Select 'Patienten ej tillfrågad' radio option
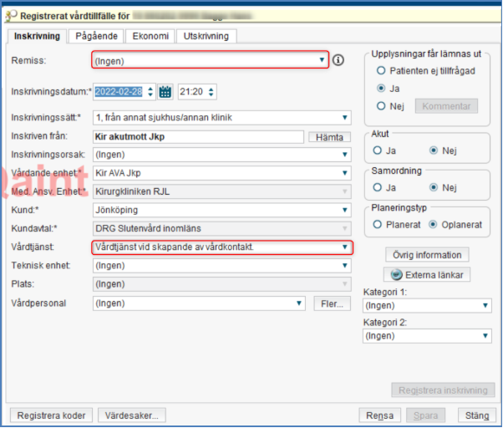 pyautogui.click(x=381, y=71)
